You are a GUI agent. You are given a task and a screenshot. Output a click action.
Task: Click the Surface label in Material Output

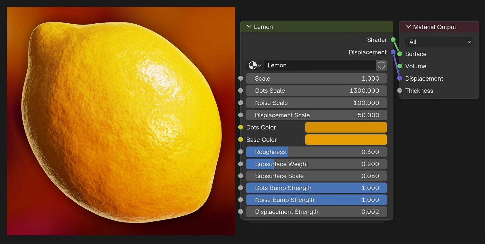pos(416,54)
